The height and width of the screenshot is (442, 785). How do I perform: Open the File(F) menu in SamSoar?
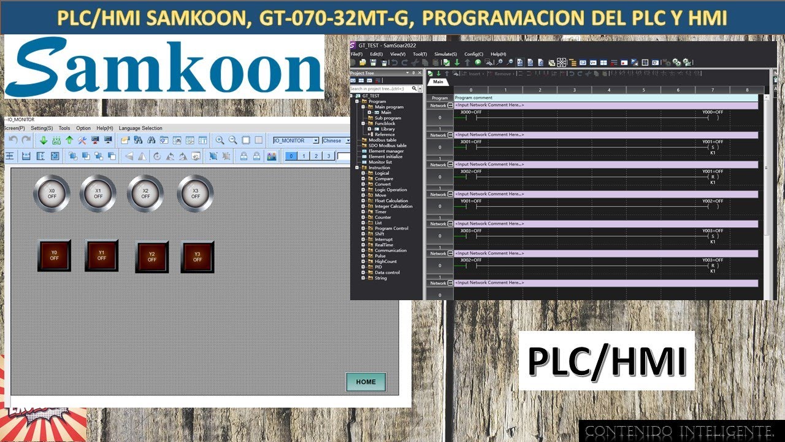(356, 54)
